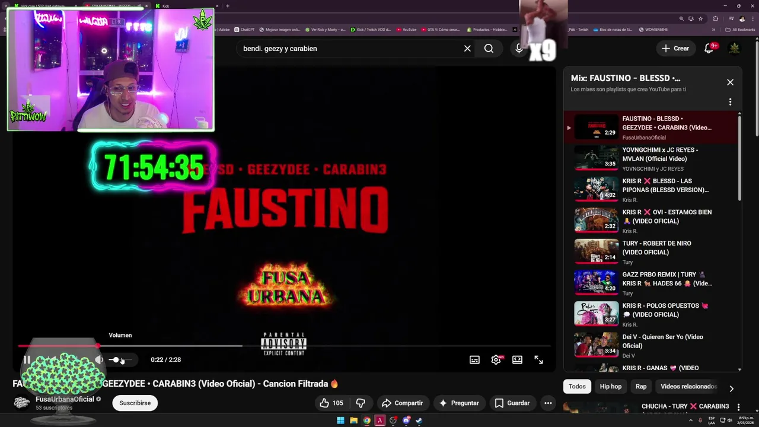
Task: Toggle theater mode icon in the player
Action: click(517, 359)
